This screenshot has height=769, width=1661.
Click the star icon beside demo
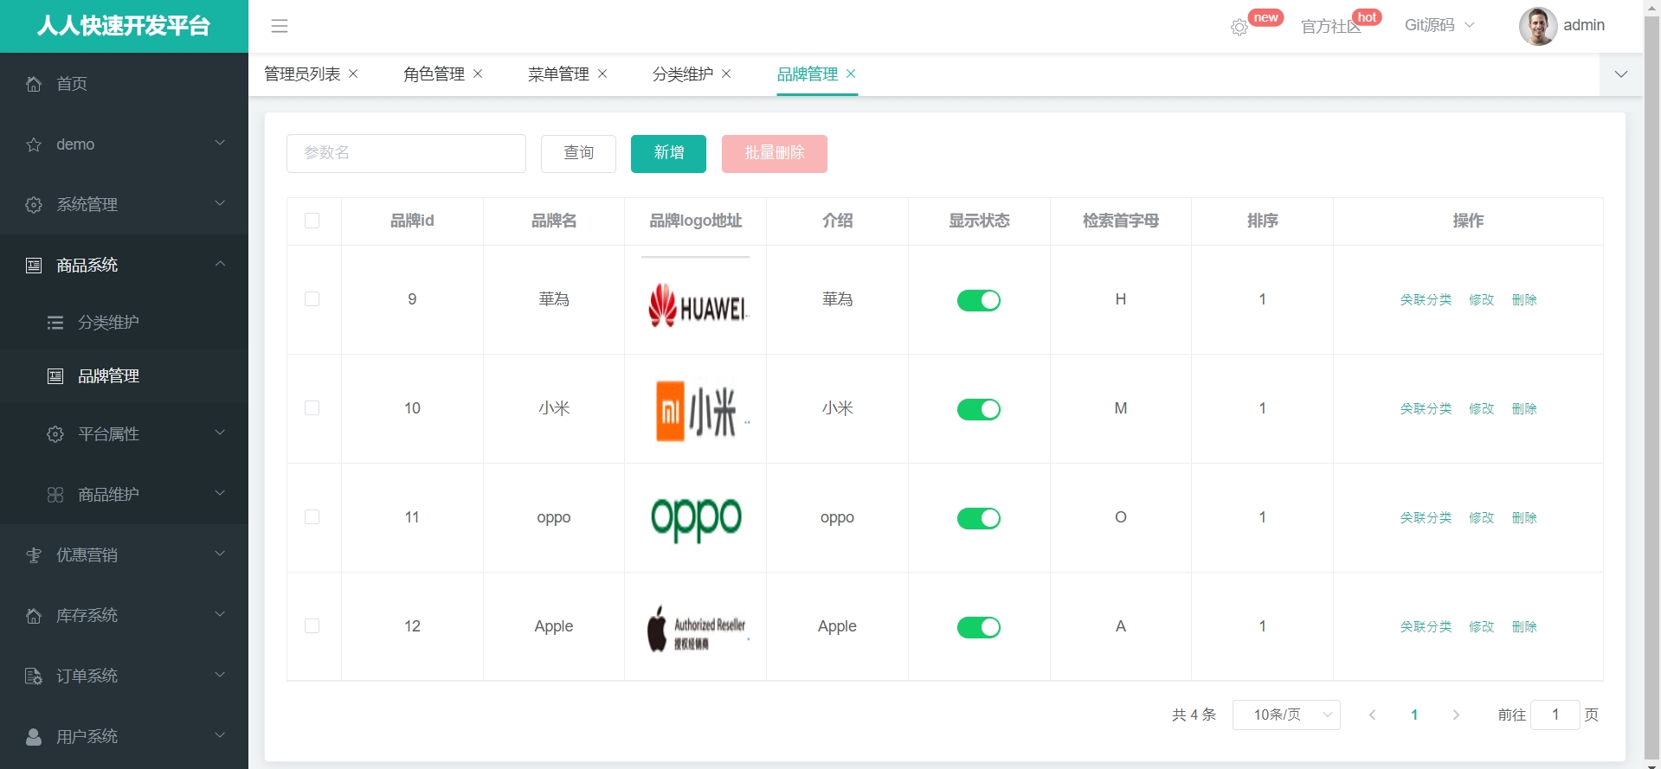(x=34, y=144)
